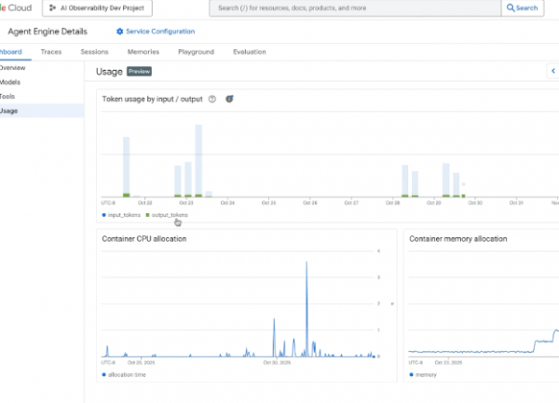Click the tallest CPU allocation spike

(307, 309)
